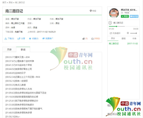Adjust the volume slider
Screen dimensions: 143x118
133,33
